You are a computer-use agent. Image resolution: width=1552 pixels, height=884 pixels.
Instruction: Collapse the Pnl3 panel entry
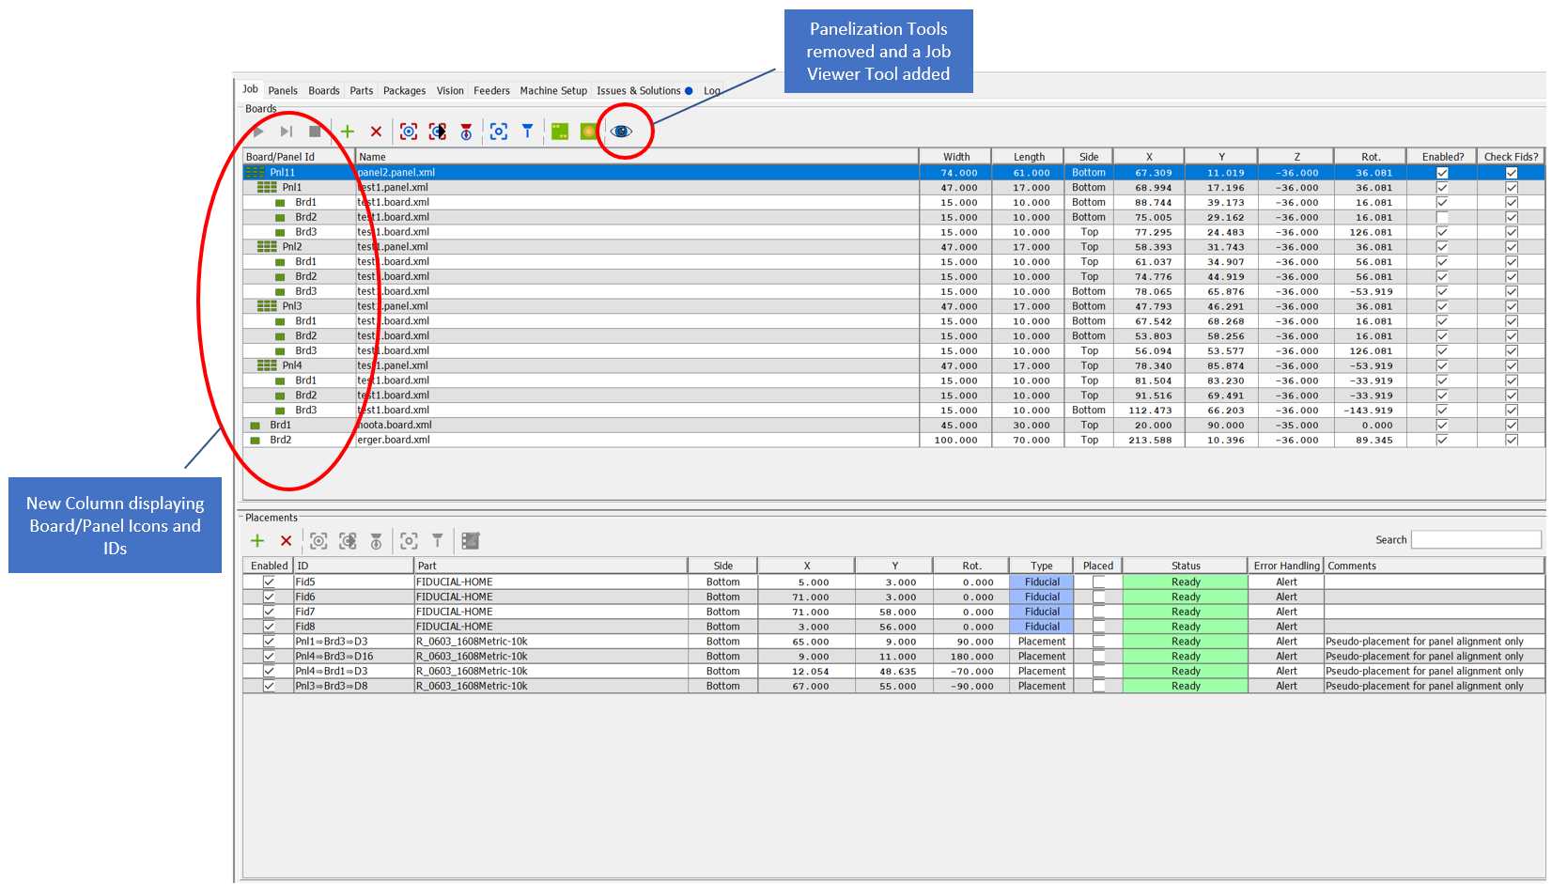point(266,305)
